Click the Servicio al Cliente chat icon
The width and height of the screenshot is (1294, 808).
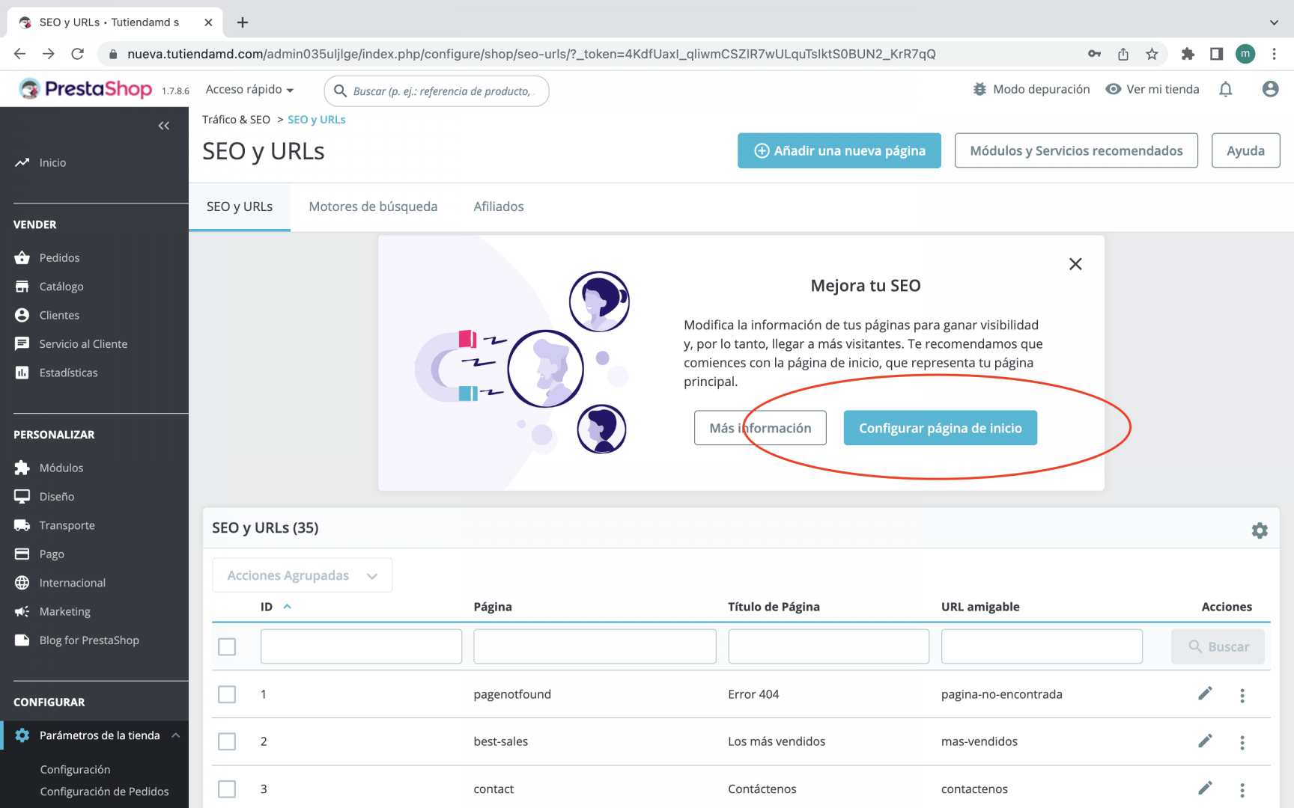pos(22,344)
